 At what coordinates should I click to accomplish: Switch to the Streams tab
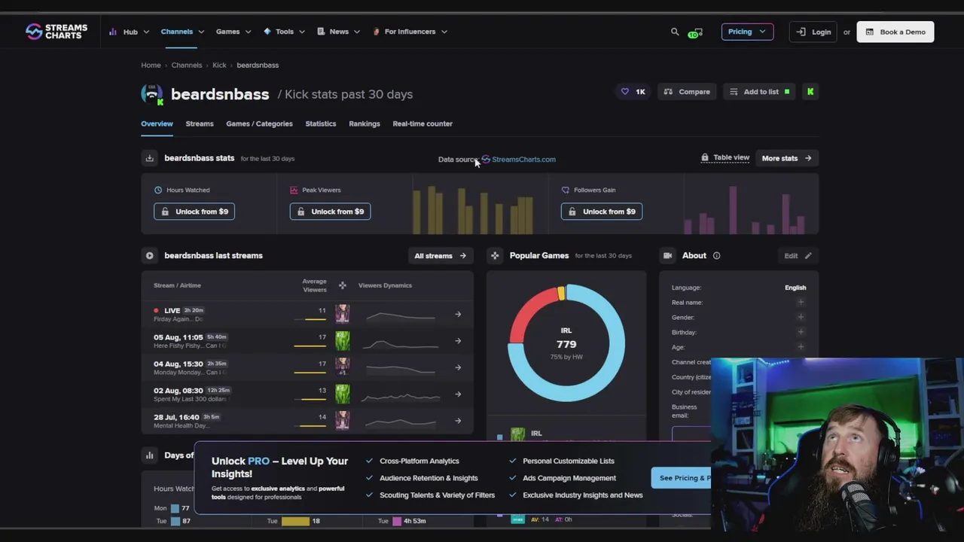click(200, 123)
